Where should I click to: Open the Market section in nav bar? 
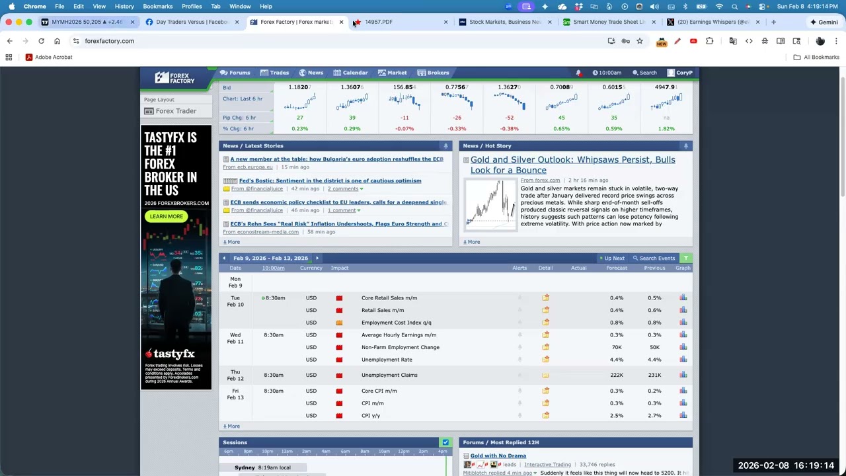click(392, 73)
